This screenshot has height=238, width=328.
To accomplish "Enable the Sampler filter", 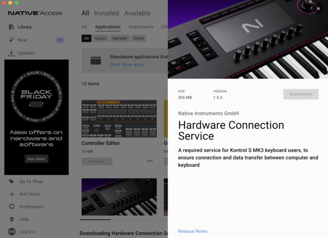I will (119, 38).
